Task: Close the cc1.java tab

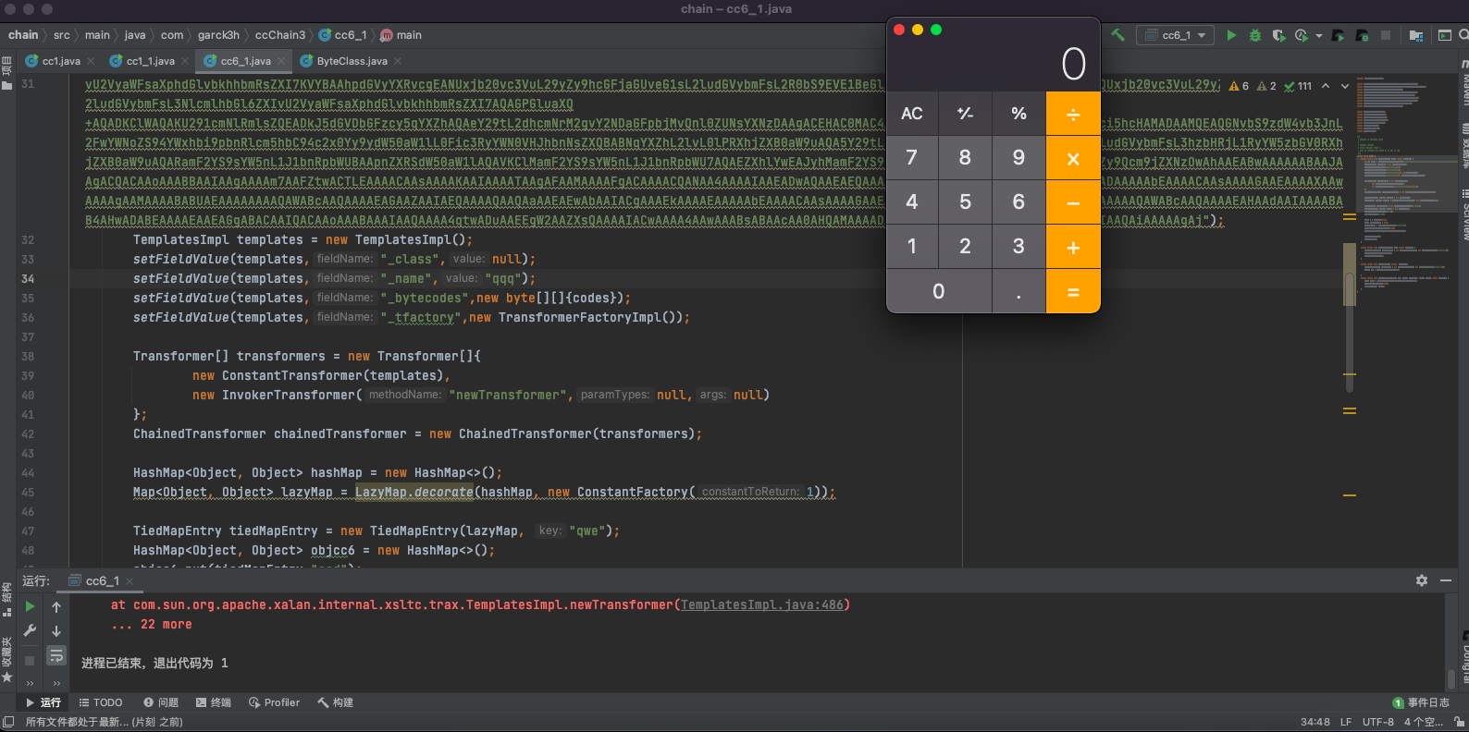Action: click(x=91, y=61)
